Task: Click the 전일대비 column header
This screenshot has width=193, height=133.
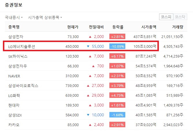Action: point(96,27)
